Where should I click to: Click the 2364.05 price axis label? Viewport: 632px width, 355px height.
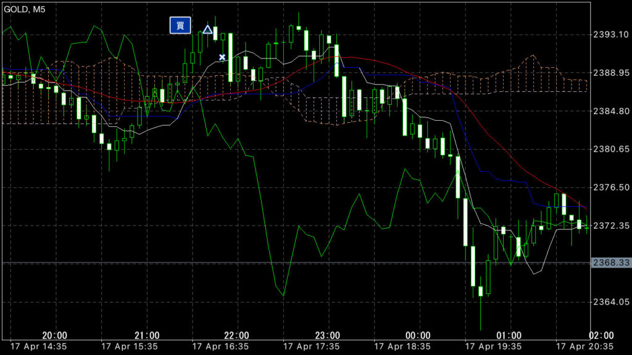(x=611, y=302)
